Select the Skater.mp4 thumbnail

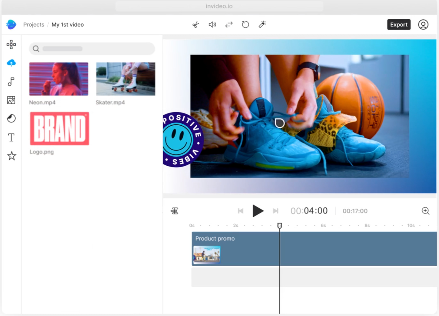click(125, 79)
